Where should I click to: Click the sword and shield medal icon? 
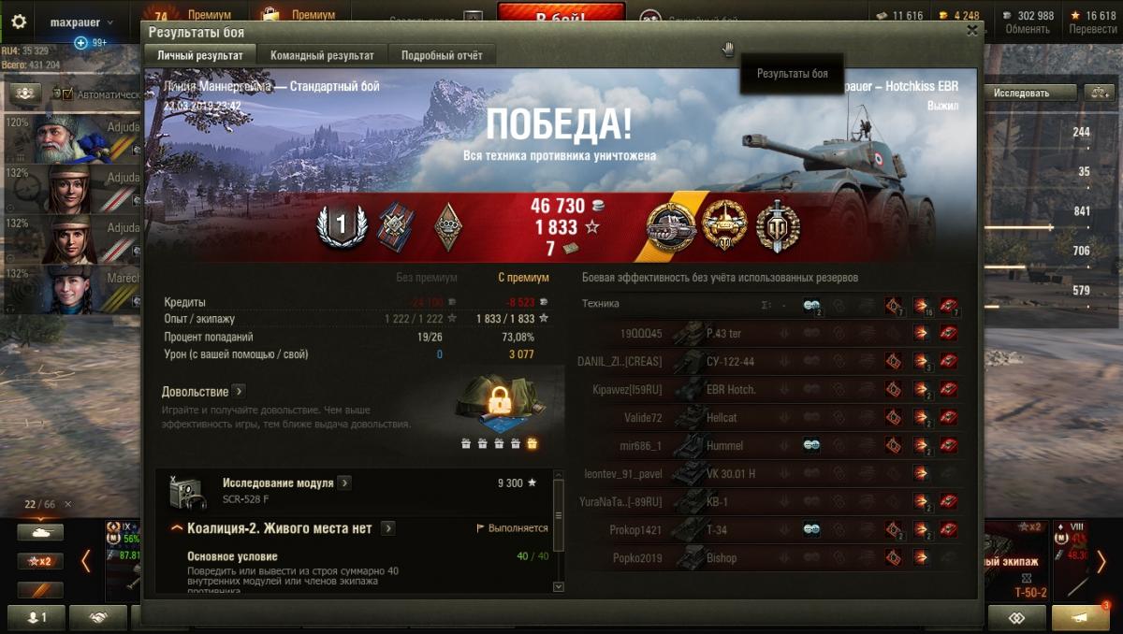point(779,225)
